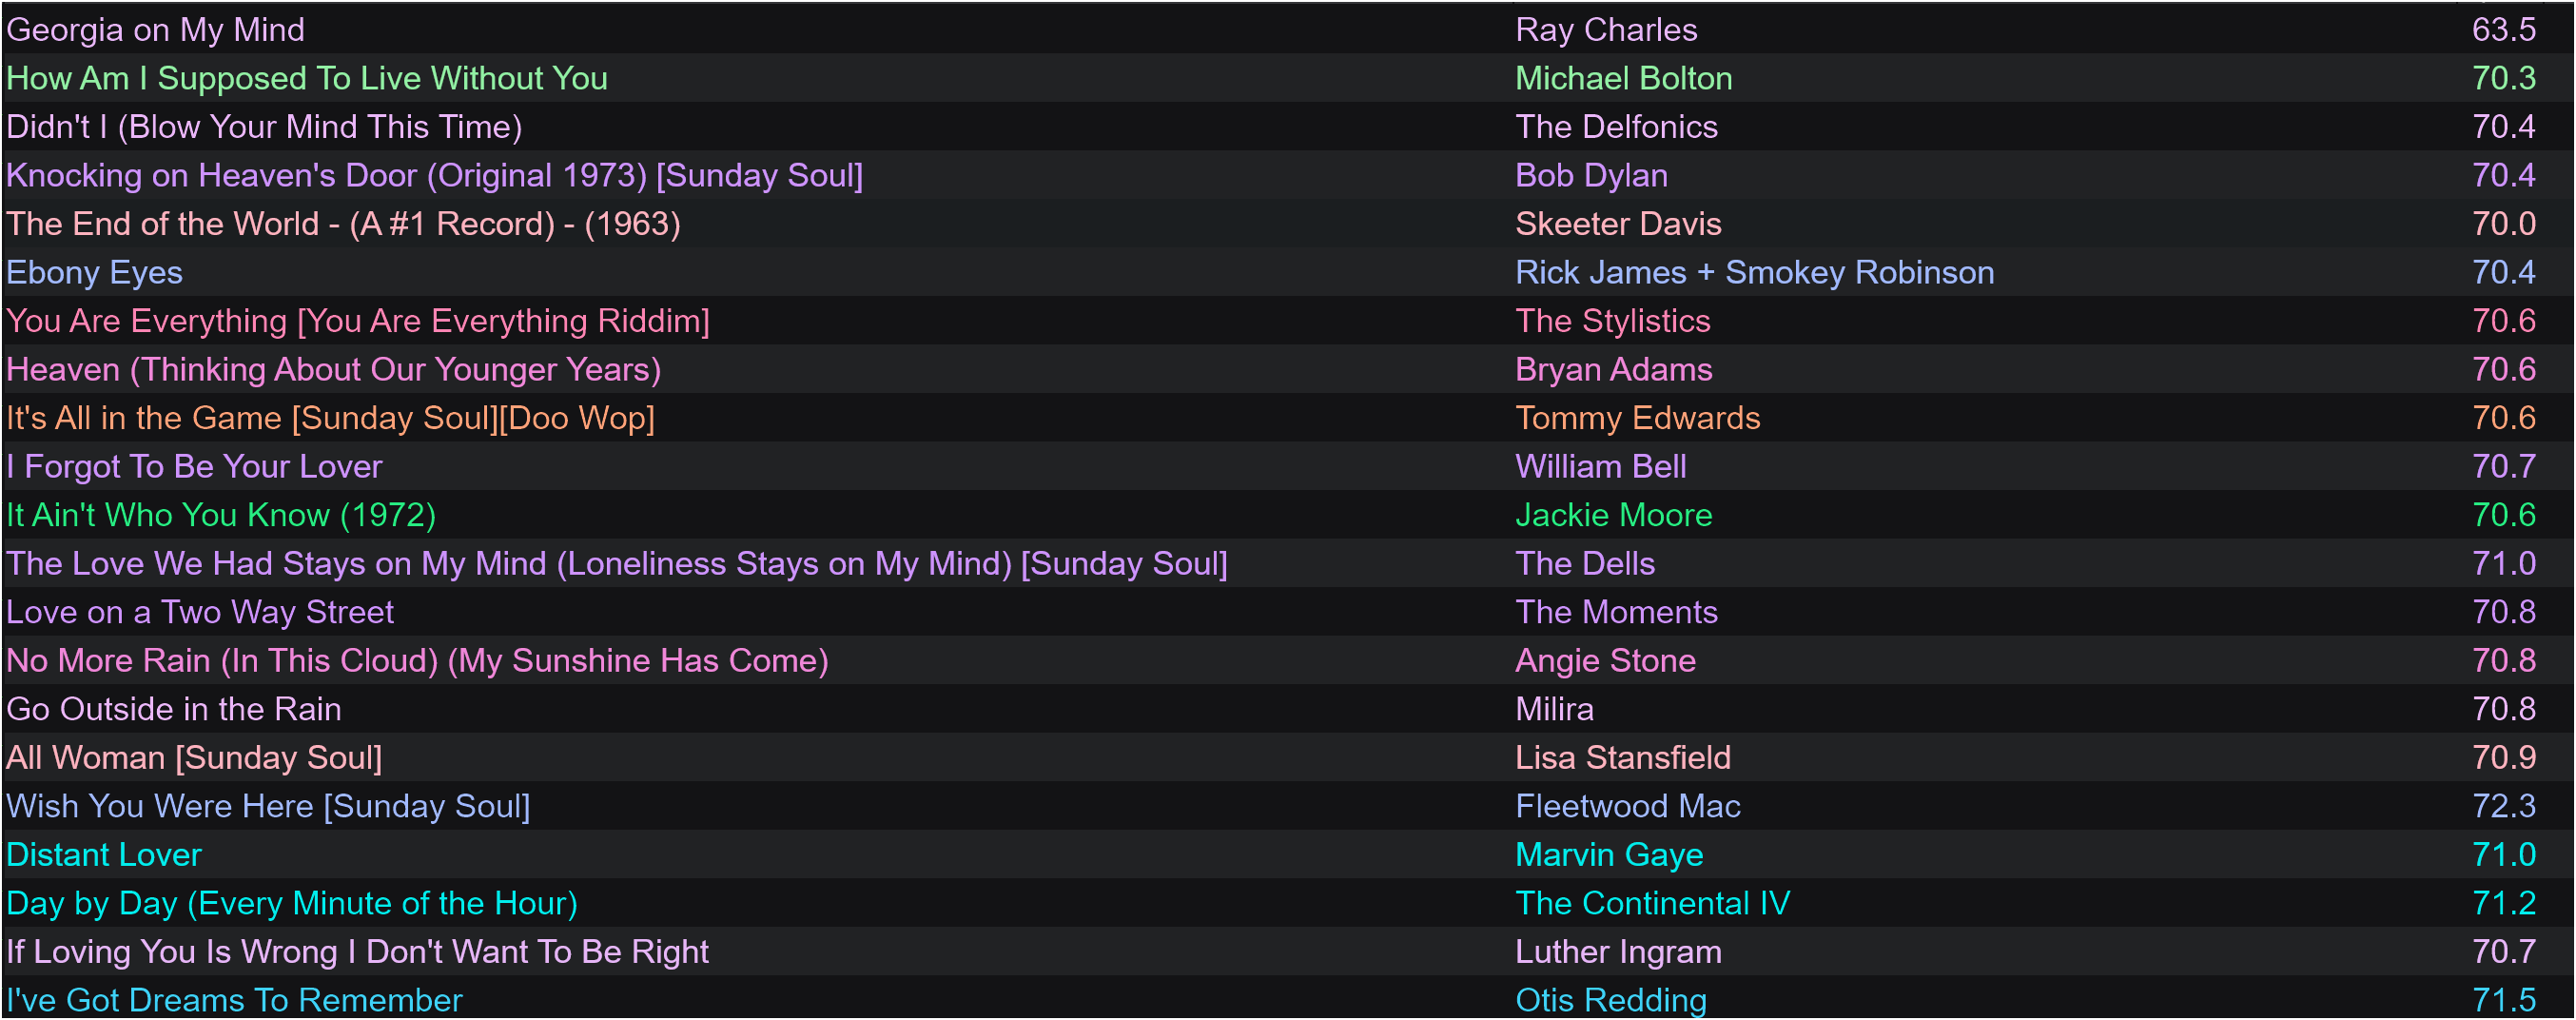Image resolution: width=2576 pixels, height=1020 pixels.
Task: Click The Continental IV artist cell
Action: coord(1652,903)
